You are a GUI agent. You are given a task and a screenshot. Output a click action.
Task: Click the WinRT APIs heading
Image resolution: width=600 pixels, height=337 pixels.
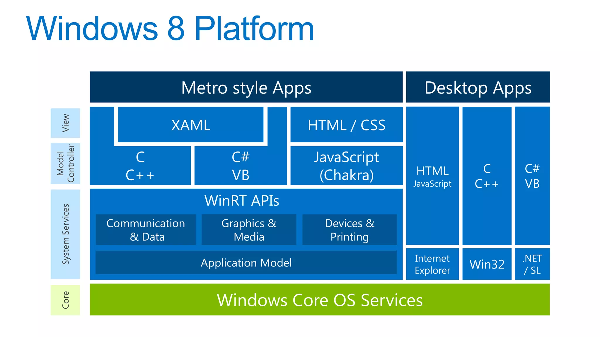[242, 201]
